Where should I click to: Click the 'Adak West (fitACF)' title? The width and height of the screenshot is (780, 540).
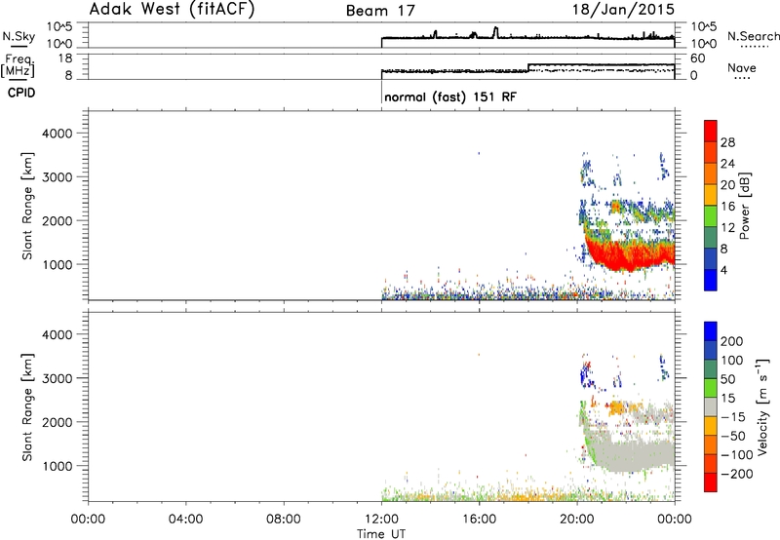point(173,10)
